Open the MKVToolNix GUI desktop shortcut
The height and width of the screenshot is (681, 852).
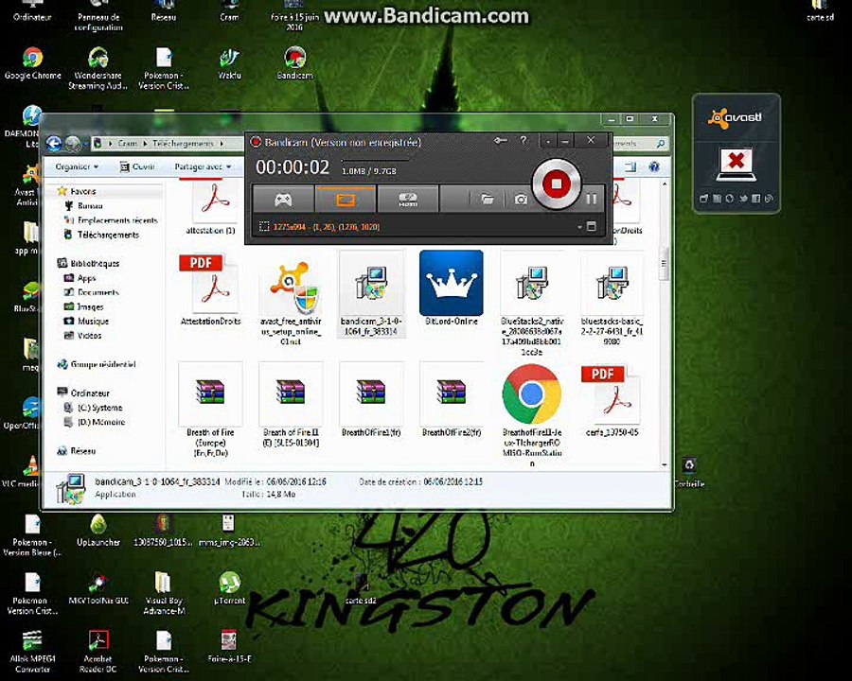click(x=98, y=588)
